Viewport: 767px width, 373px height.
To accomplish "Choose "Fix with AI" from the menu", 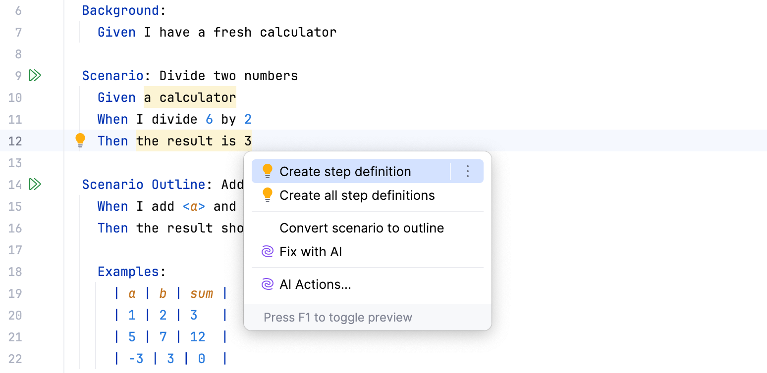I will (311, 251).
